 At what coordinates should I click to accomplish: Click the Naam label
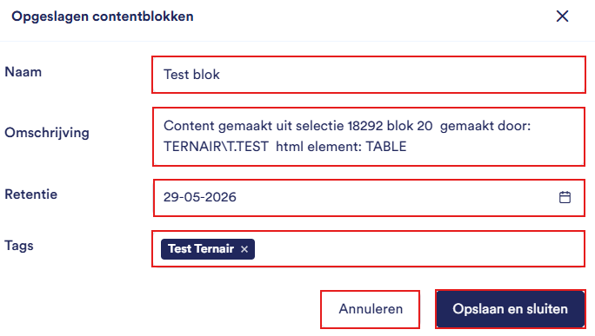[x=23, y=72]
